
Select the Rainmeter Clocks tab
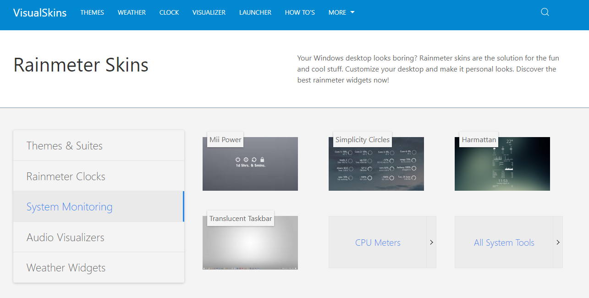(99, 176)
